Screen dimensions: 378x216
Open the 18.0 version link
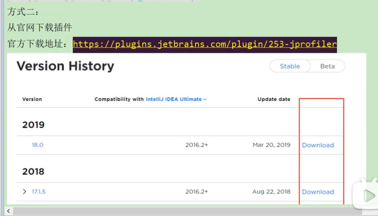(37, 145)
